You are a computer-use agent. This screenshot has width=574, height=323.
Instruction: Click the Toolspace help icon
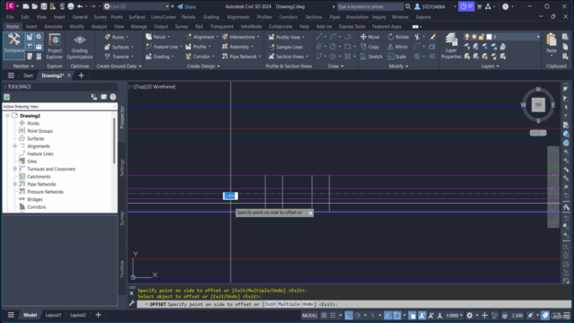click(113, 97)
